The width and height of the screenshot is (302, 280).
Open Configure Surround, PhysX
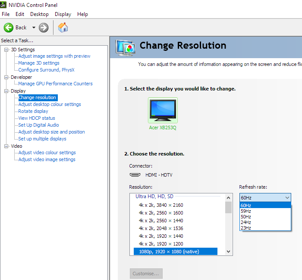pyautogui.click(x=46, y=70)
